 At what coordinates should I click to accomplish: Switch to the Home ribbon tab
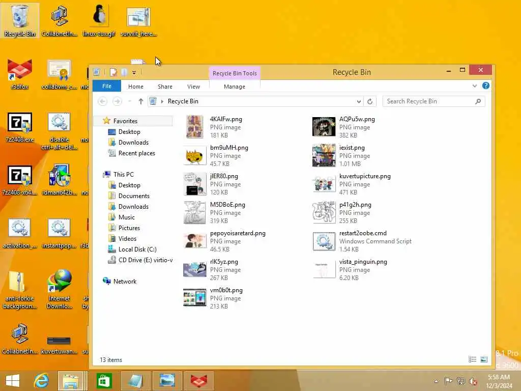pyautogui.click(x=135, y=87)
